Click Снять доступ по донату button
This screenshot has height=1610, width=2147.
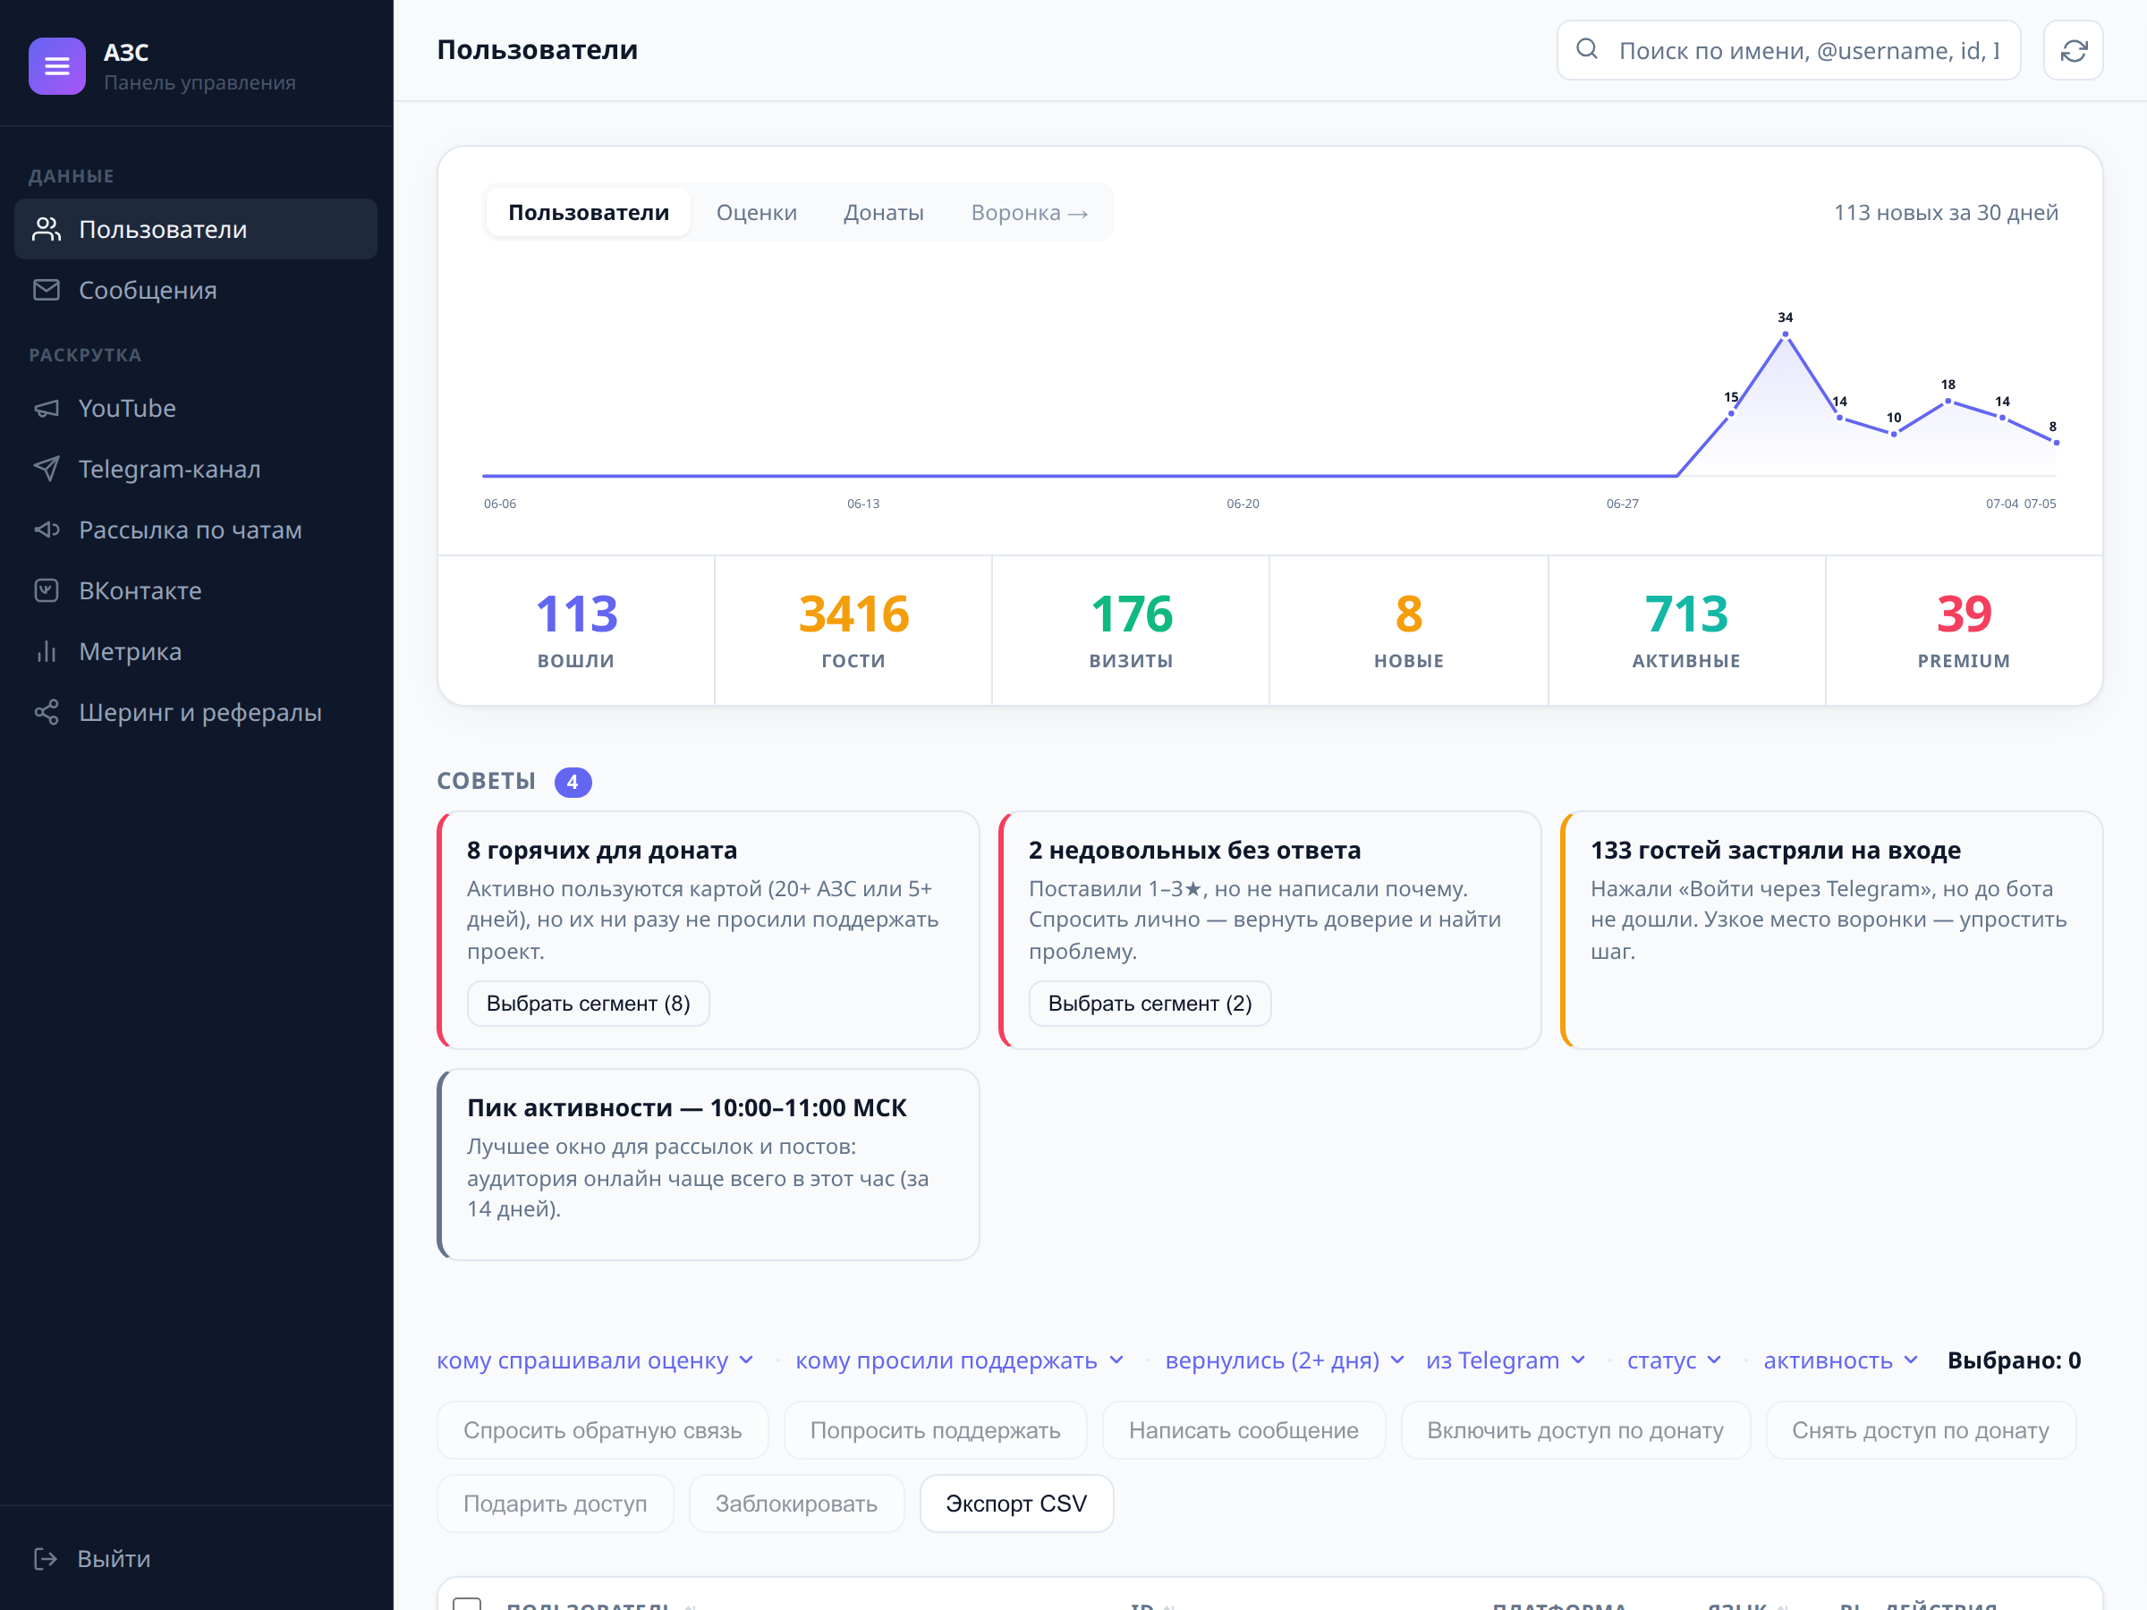tap(1920, 1430)
